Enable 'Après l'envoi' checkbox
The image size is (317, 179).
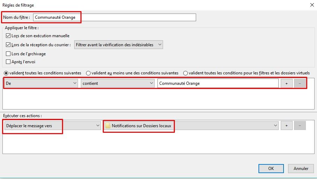pos(8,62)
